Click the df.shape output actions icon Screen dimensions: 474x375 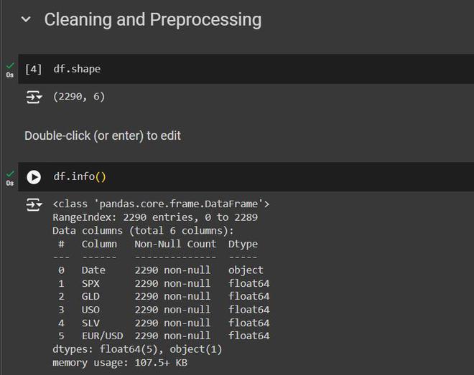click(34, 97)
